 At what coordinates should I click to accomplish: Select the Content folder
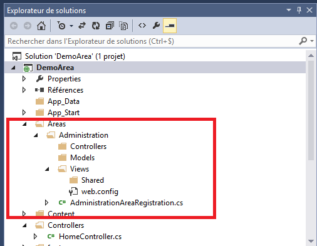[x=61, y=214]
